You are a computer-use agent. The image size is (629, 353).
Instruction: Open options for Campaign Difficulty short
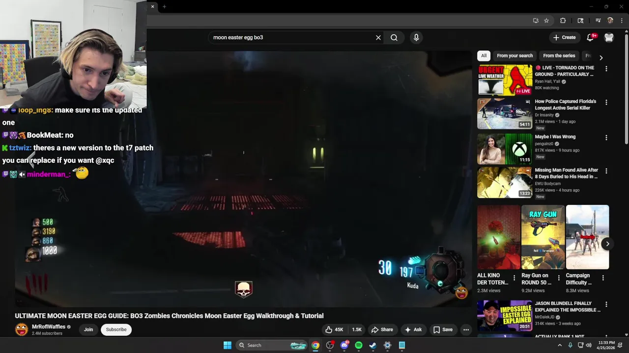click(x=603, y=278)
